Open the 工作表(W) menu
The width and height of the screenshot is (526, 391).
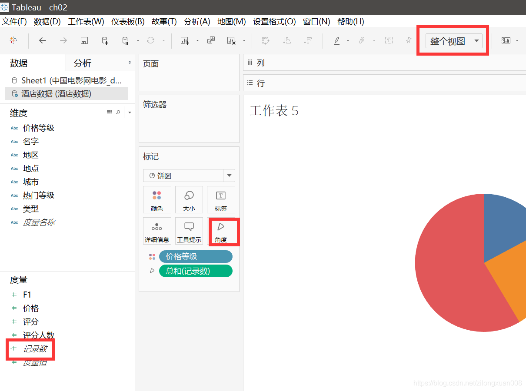(86, 21)
